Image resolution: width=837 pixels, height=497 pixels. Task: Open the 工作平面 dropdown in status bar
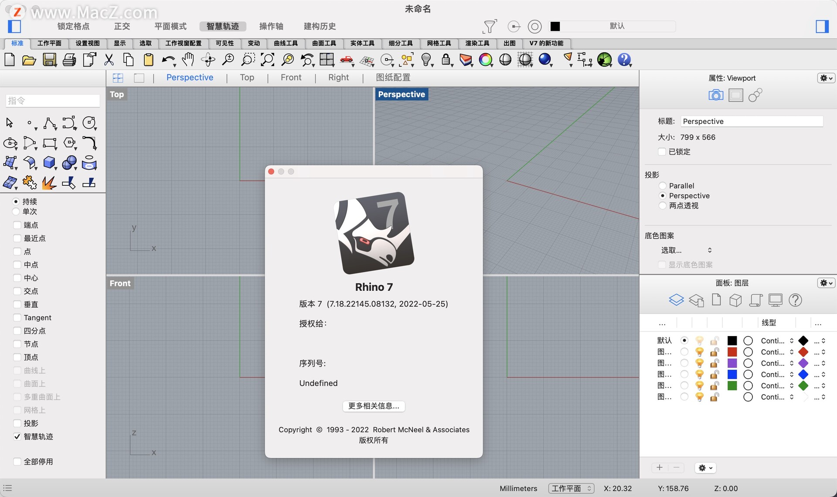[571, 488]
